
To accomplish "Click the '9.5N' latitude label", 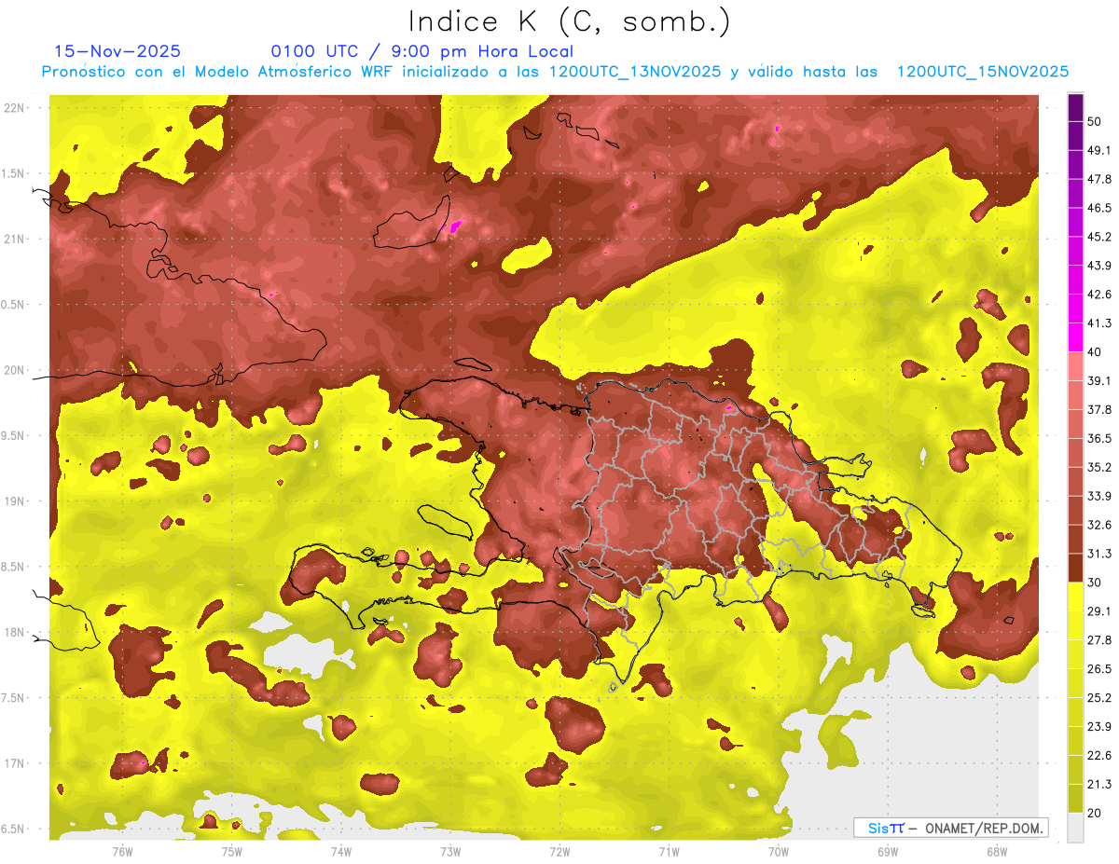I will [x=14, y=435].
